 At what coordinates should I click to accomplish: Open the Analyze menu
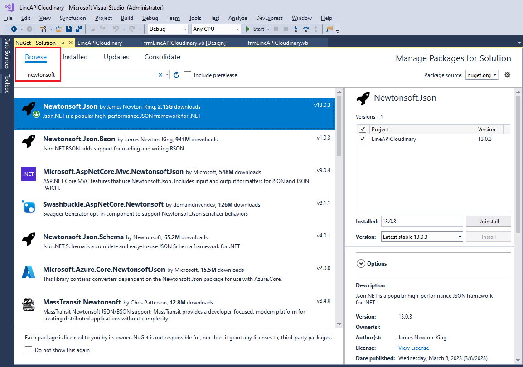point(237,18)
